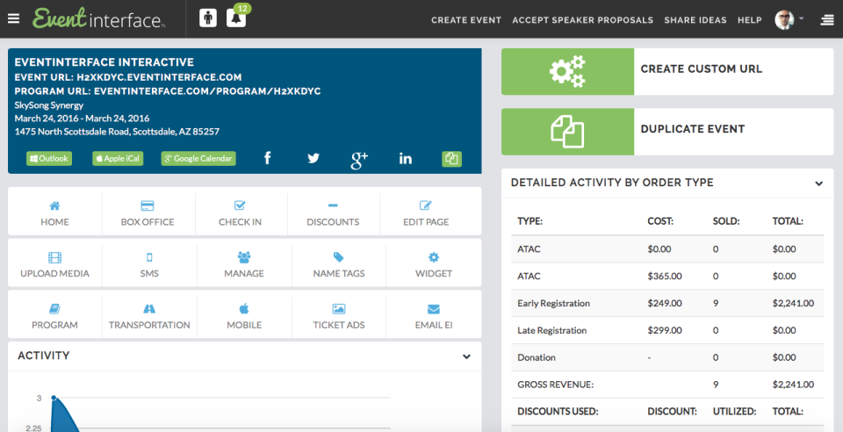Viewport: 843px width, 432px height.
Task: Click the Create Custom URL button
Action: (667, 71)
